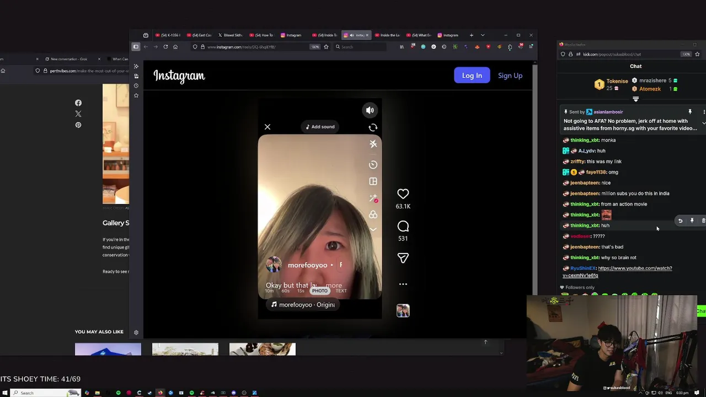
Task: Expand the pinned message chevron
Action: click(703, 122)
